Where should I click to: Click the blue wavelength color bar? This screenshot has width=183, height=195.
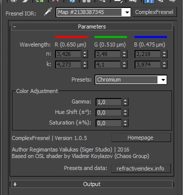[150, 37]
